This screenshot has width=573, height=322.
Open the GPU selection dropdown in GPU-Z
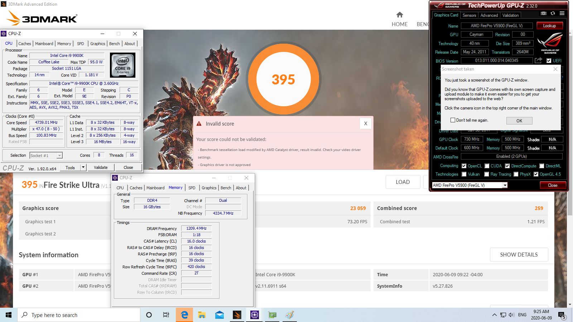[505, 185]
